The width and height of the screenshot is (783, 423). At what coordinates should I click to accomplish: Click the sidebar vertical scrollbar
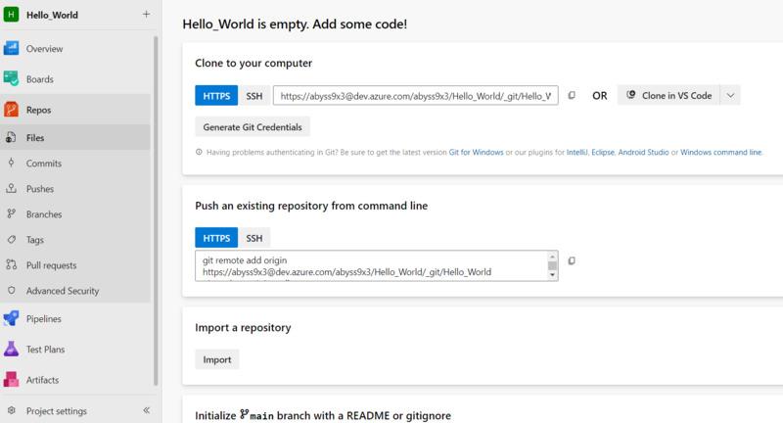pyautogui.click(x=156, y=210)
